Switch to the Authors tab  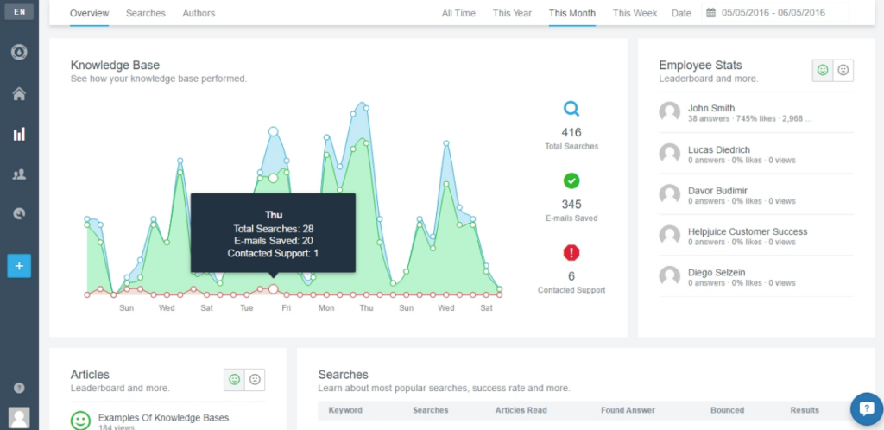199,13
